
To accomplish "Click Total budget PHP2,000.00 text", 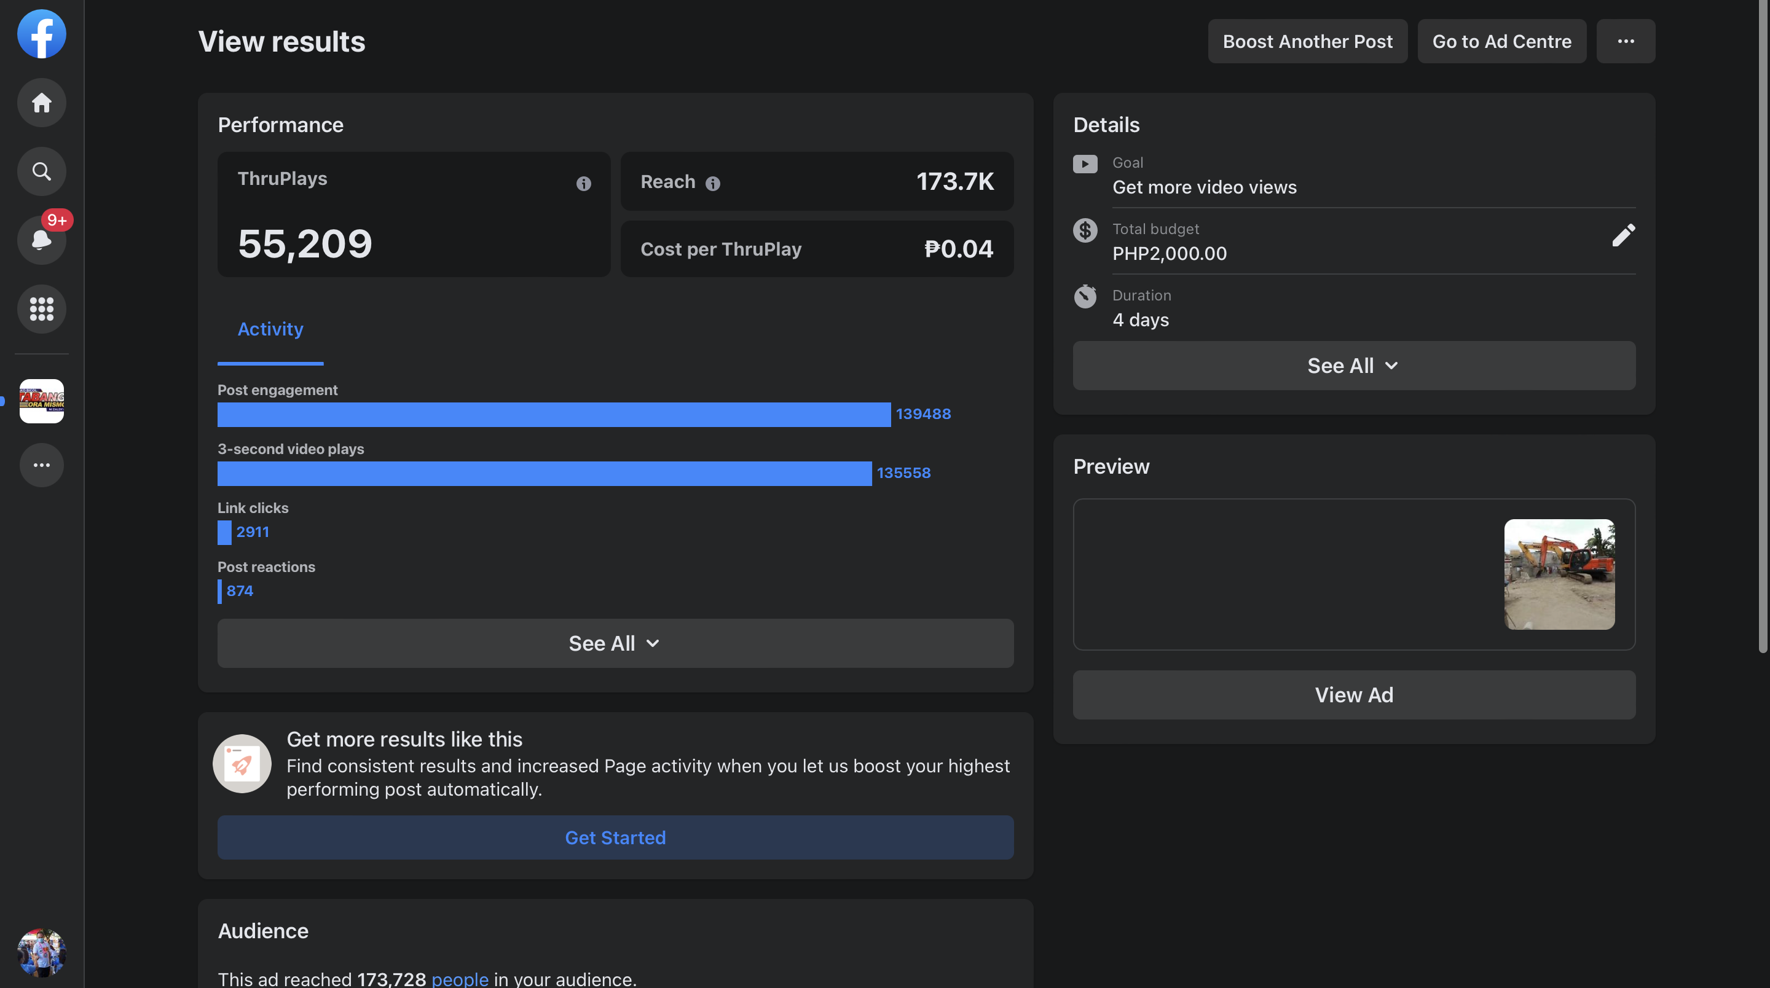I will pyautogui.click(x=1170, y=254).
